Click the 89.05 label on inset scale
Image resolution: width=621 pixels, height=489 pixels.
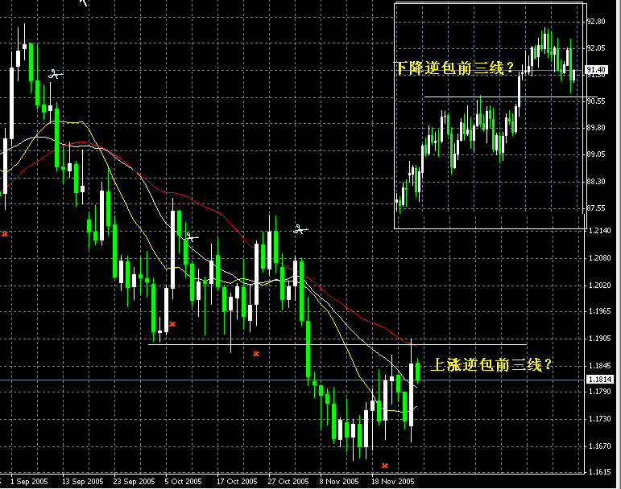point(596,154)
